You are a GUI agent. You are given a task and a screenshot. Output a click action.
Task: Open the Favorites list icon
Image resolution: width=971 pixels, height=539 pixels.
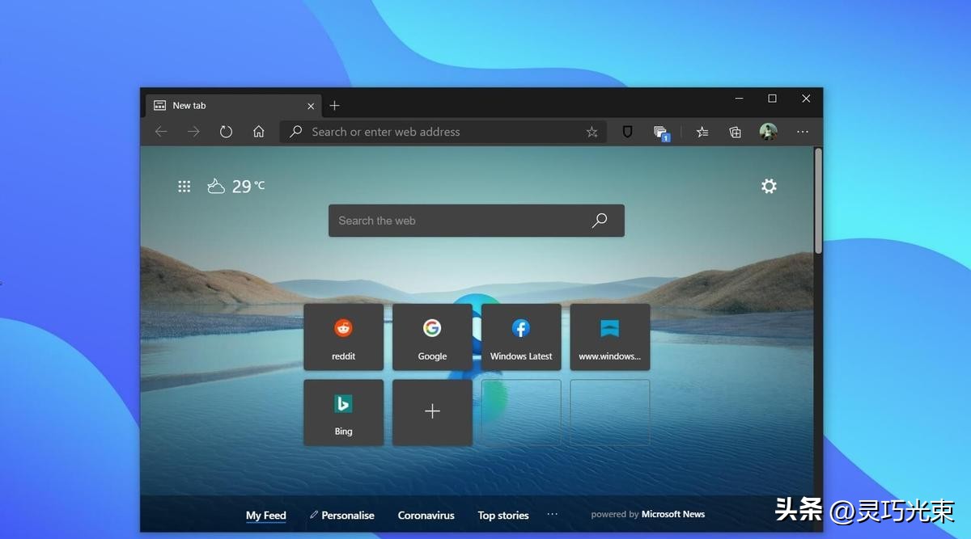702,132
